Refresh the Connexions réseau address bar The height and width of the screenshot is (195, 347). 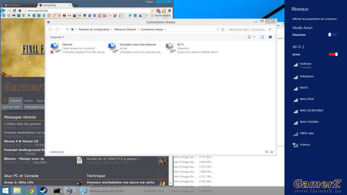[223, 29]
